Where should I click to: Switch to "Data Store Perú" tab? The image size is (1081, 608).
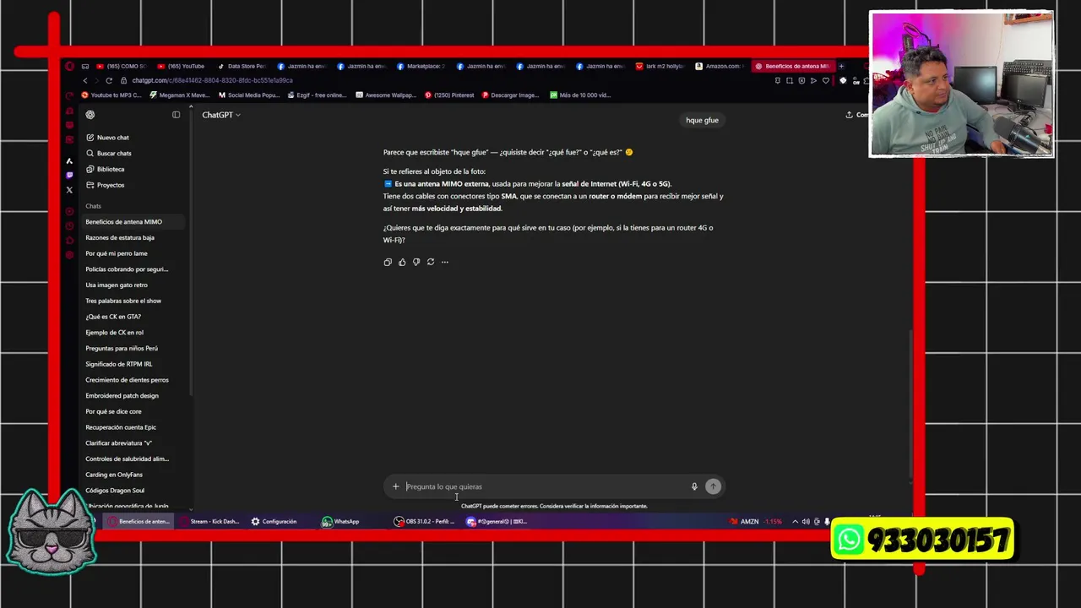(x=242, y=66)
